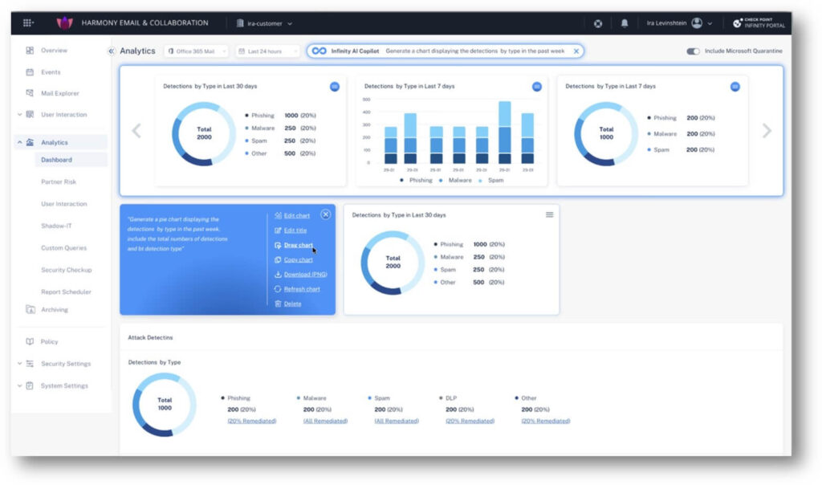The width and height of the screenshot is (822, 485).
Task: Click the Drag chart link
Action: [x=299, y=245]
